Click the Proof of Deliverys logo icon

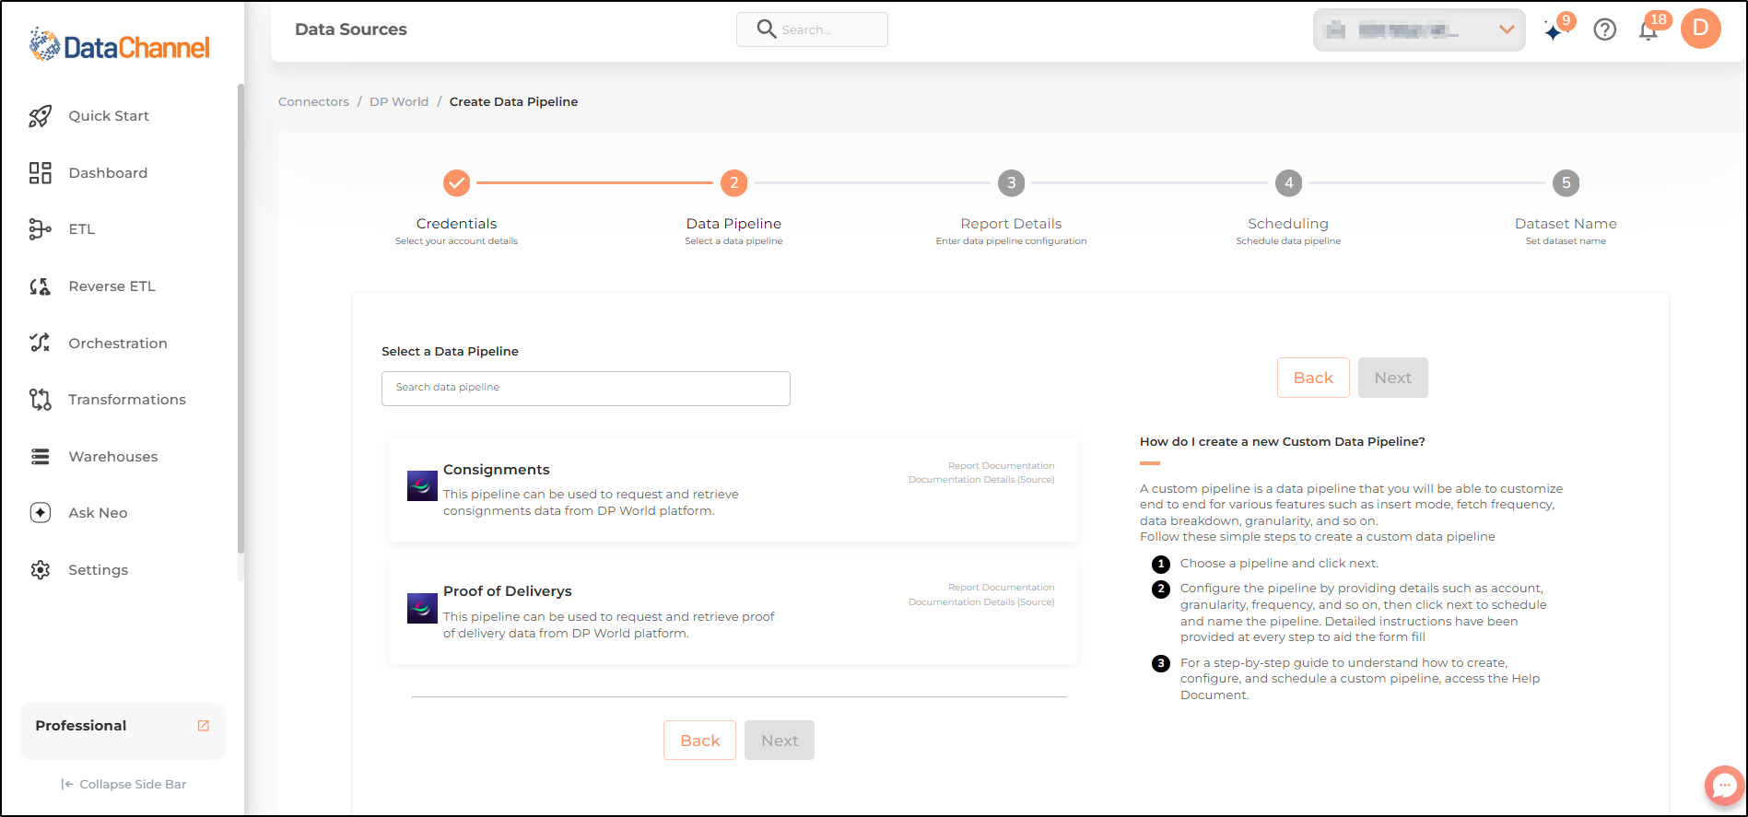422,608
